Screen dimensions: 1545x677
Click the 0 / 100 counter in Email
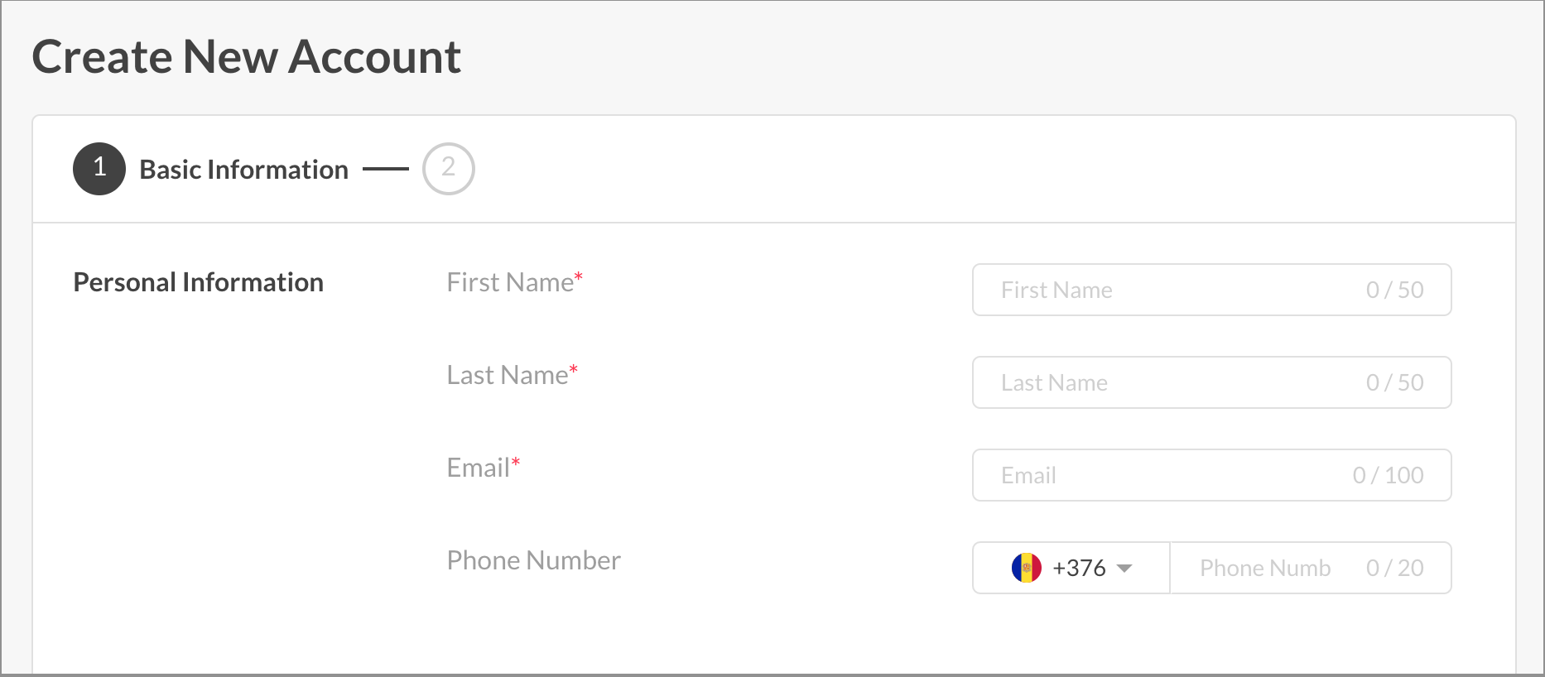(x=1389, y=475)
